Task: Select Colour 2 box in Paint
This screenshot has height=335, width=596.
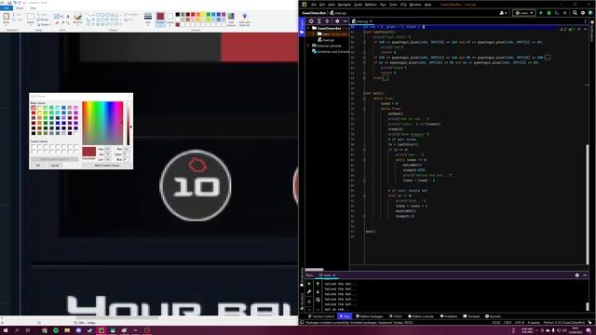Action: 169,19
